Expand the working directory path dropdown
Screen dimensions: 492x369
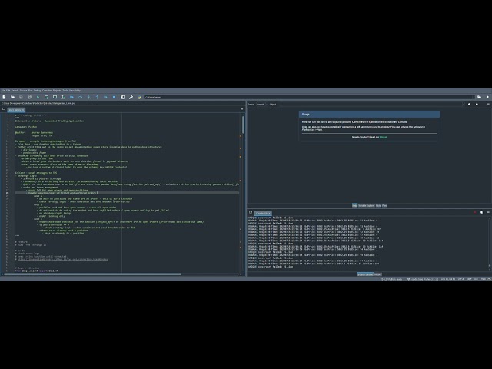point(474,98)
